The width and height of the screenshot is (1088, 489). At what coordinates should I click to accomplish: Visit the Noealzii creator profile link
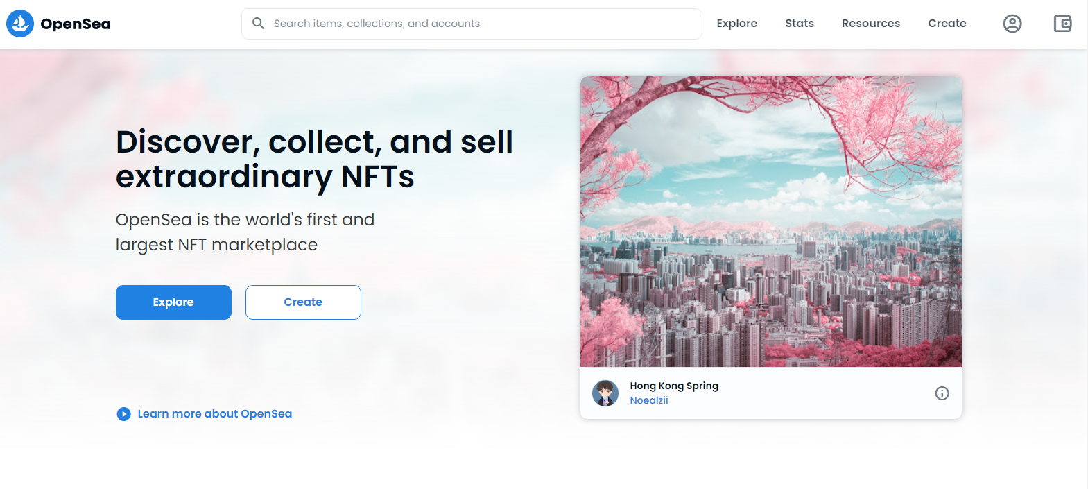pyautogui.click(x=649, y=400)
